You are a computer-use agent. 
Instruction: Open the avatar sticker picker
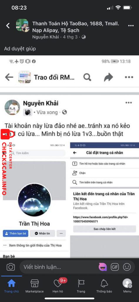103,267
